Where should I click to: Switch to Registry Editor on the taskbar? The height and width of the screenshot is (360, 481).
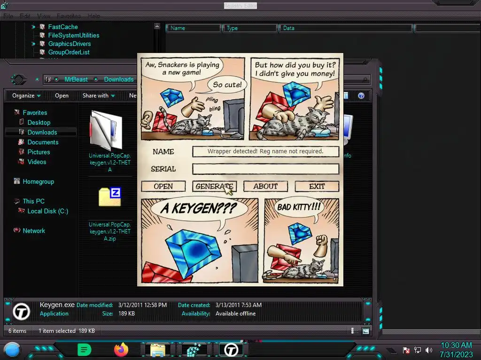[x=194, y=350]
